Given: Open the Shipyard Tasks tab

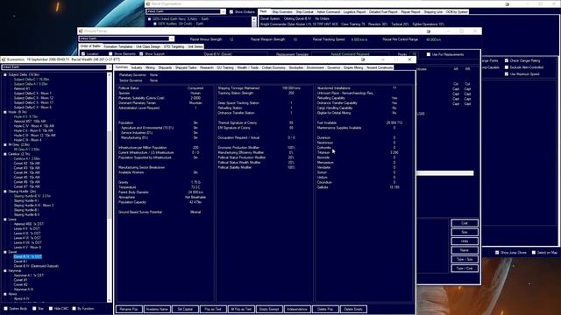Looking at the screenshot, I should 186,67.
